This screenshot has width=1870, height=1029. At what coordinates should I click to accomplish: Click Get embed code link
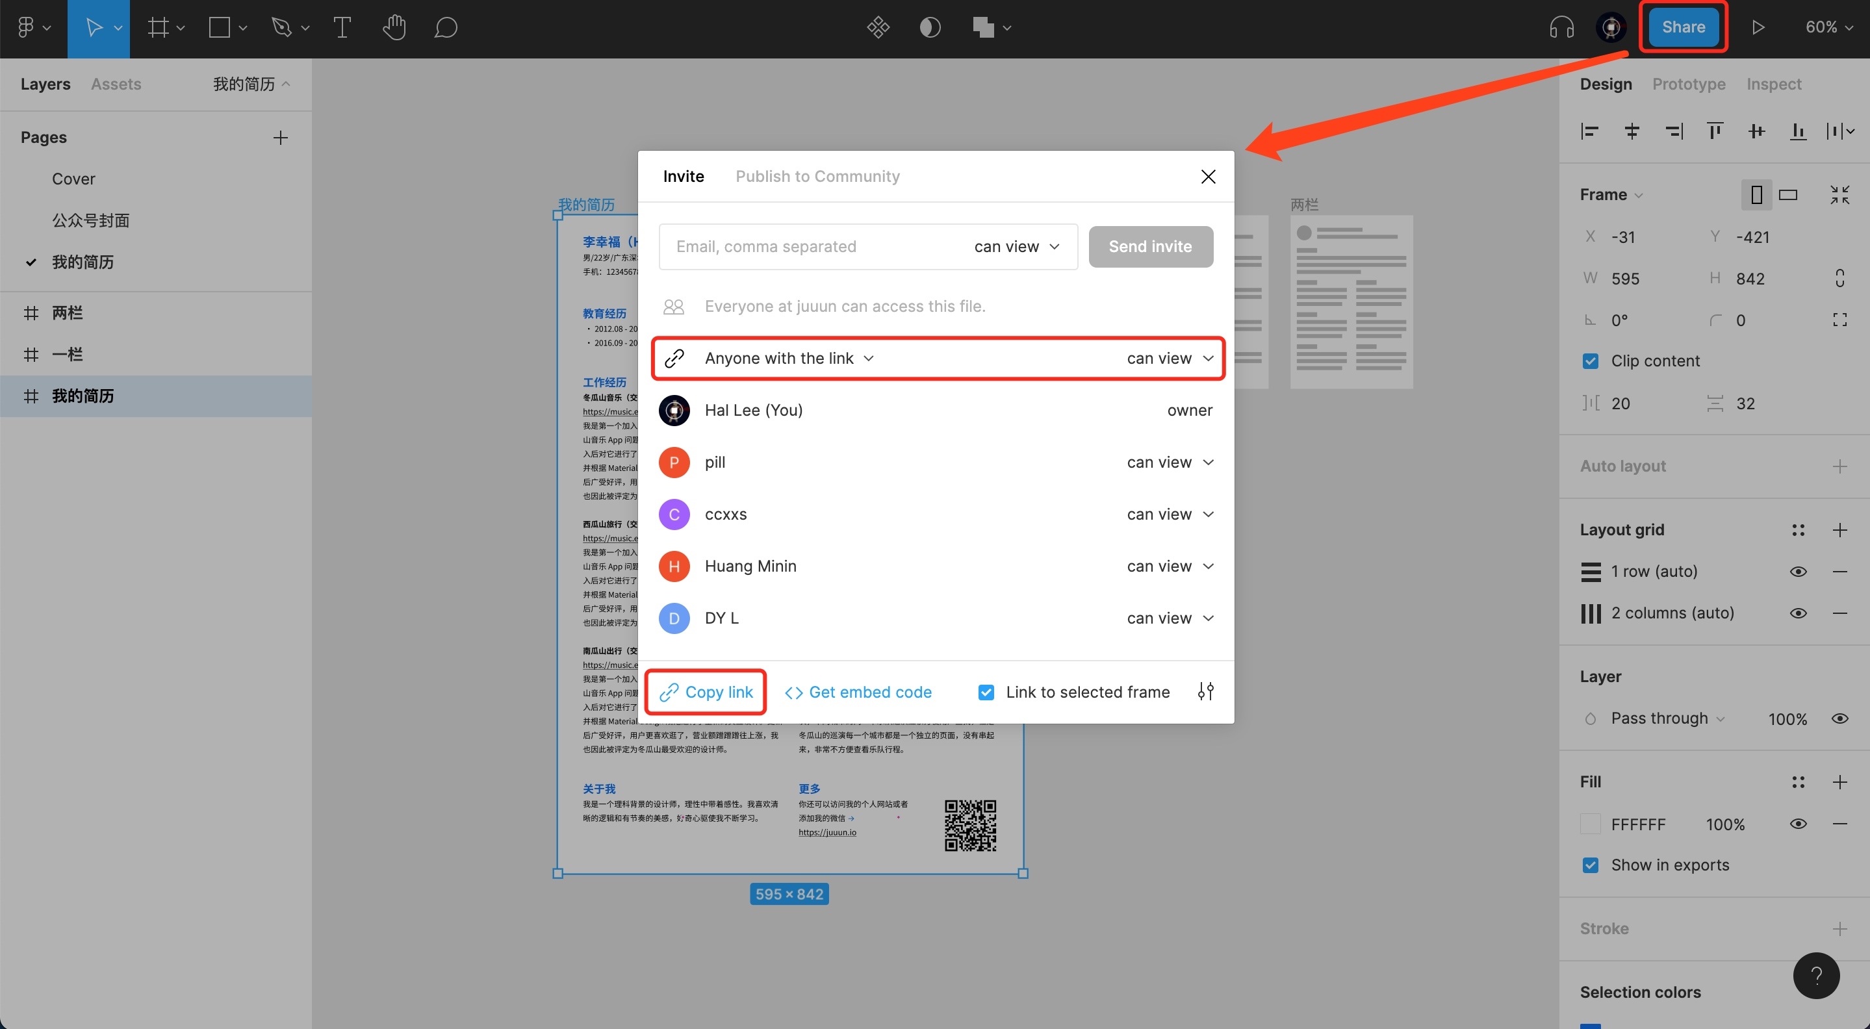point(858,692)
